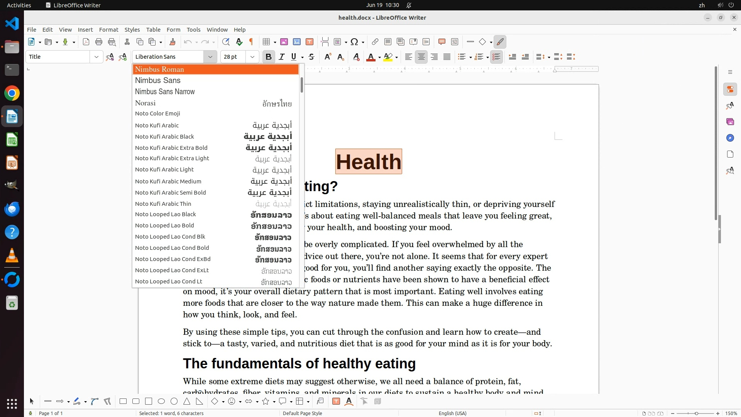Screen dimensions: 741x417
Task: Click Justified alignment icon
Action: (447, 57)
